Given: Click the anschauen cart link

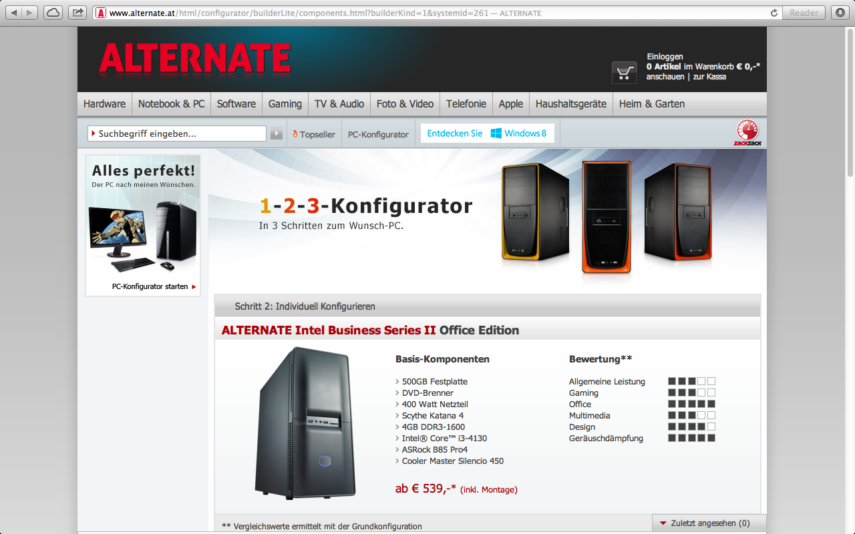Looking at the screenshot, I should (x=665, y=77).
